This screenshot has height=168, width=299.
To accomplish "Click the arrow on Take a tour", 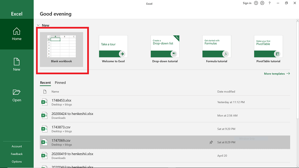I will pyautogui.click(x=122, y=54).
